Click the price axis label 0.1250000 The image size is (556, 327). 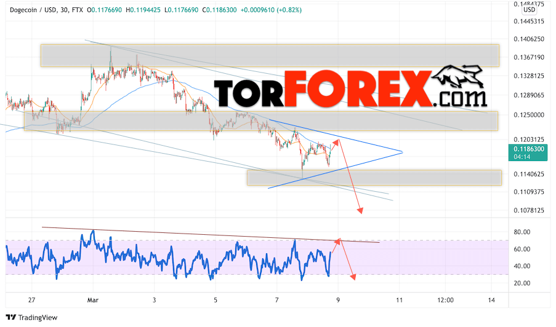point(529,115)
